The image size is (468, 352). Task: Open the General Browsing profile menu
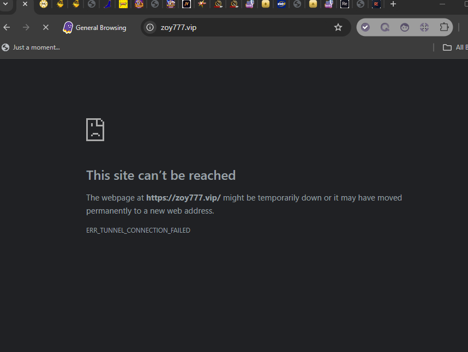(94, 28)
